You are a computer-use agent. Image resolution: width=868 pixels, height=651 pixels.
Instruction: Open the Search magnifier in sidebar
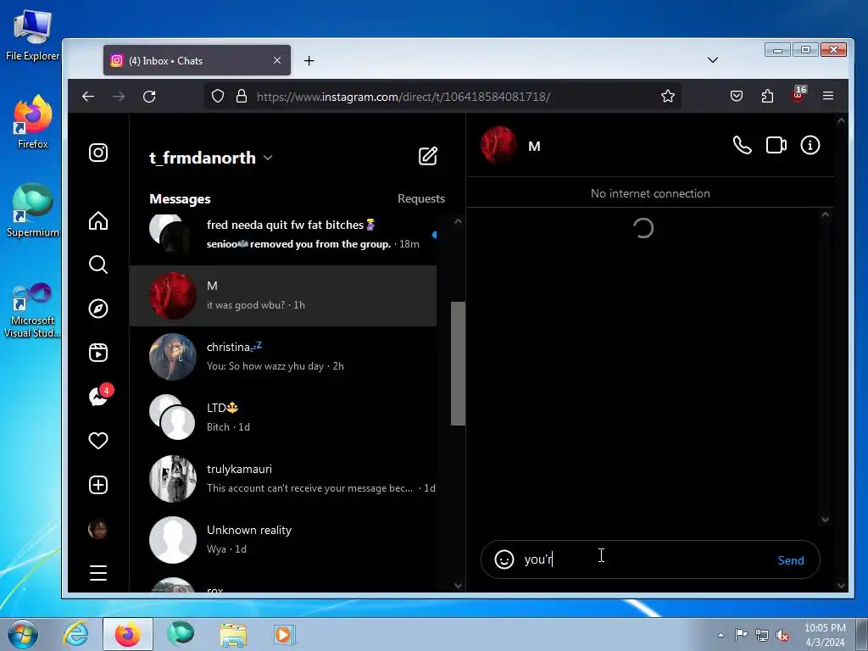98,264
